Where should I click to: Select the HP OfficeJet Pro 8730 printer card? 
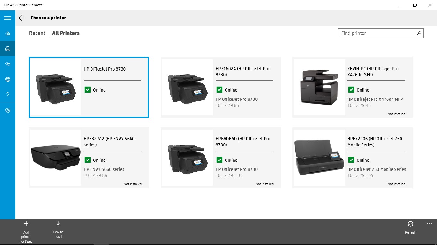[89, 87]
